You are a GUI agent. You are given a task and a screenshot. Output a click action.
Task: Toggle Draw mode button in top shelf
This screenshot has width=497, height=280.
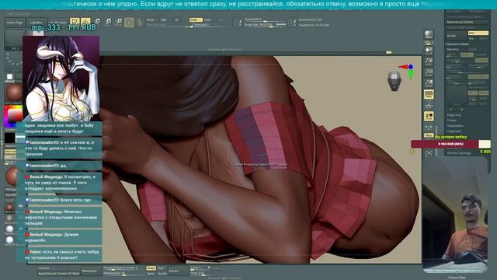(x=85, y=21)
